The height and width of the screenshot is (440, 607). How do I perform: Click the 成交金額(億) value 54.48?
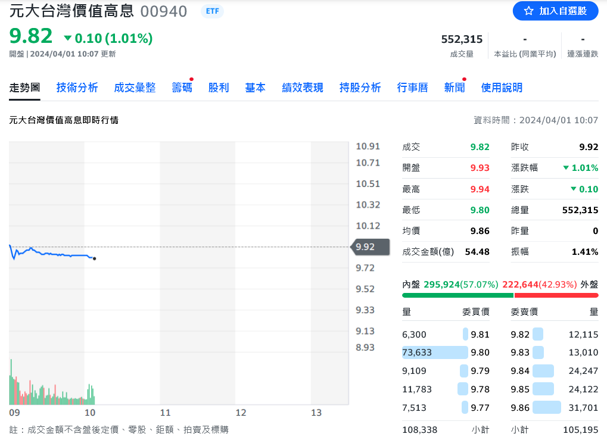click(477, 252)
